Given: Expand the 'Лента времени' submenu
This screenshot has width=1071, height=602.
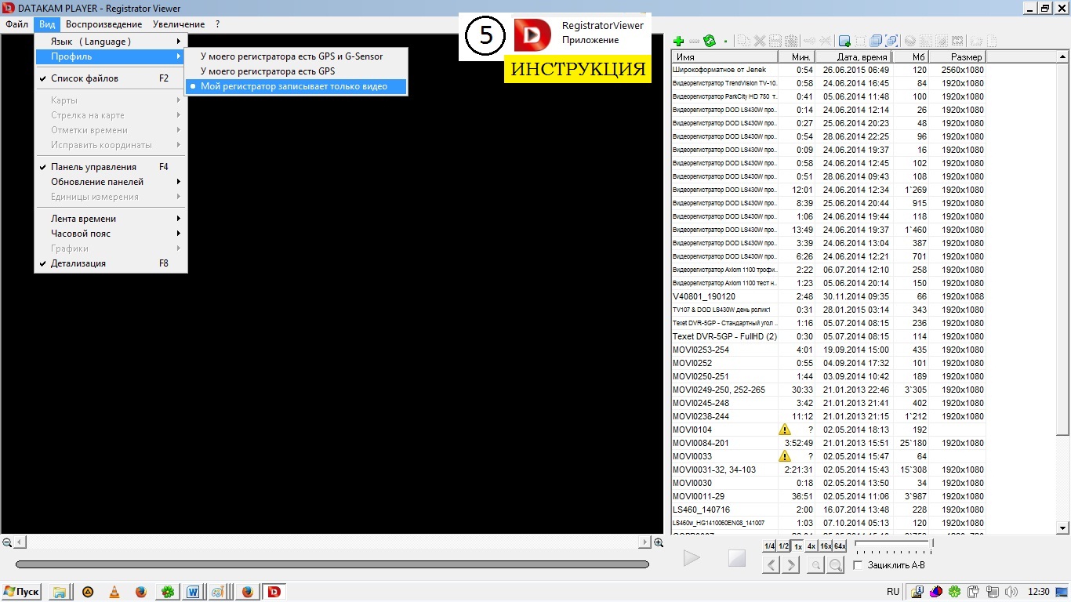Looking at the screenshot, I should [x=83, y=219].
